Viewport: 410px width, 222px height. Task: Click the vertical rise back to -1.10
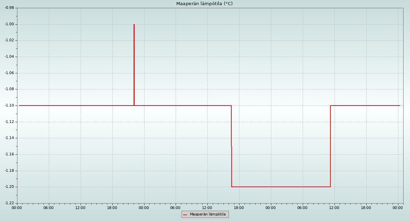pyautogui.click(x=330, y=147)
